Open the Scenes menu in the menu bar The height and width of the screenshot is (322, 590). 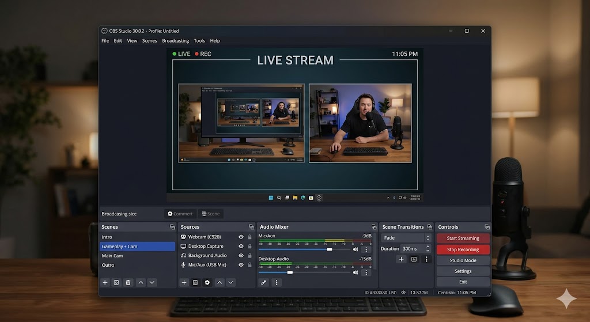click(149, 41)
